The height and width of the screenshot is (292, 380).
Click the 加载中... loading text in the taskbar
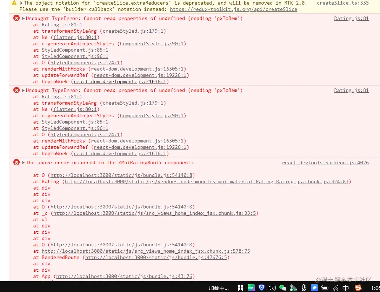tap(218, 288)
